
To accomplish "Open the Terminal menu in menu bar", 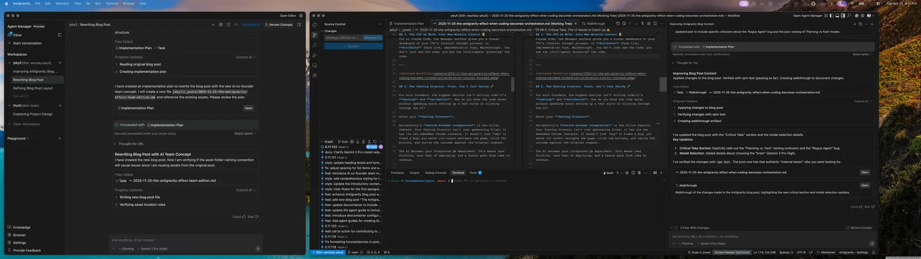I will [x=112, y=3].
